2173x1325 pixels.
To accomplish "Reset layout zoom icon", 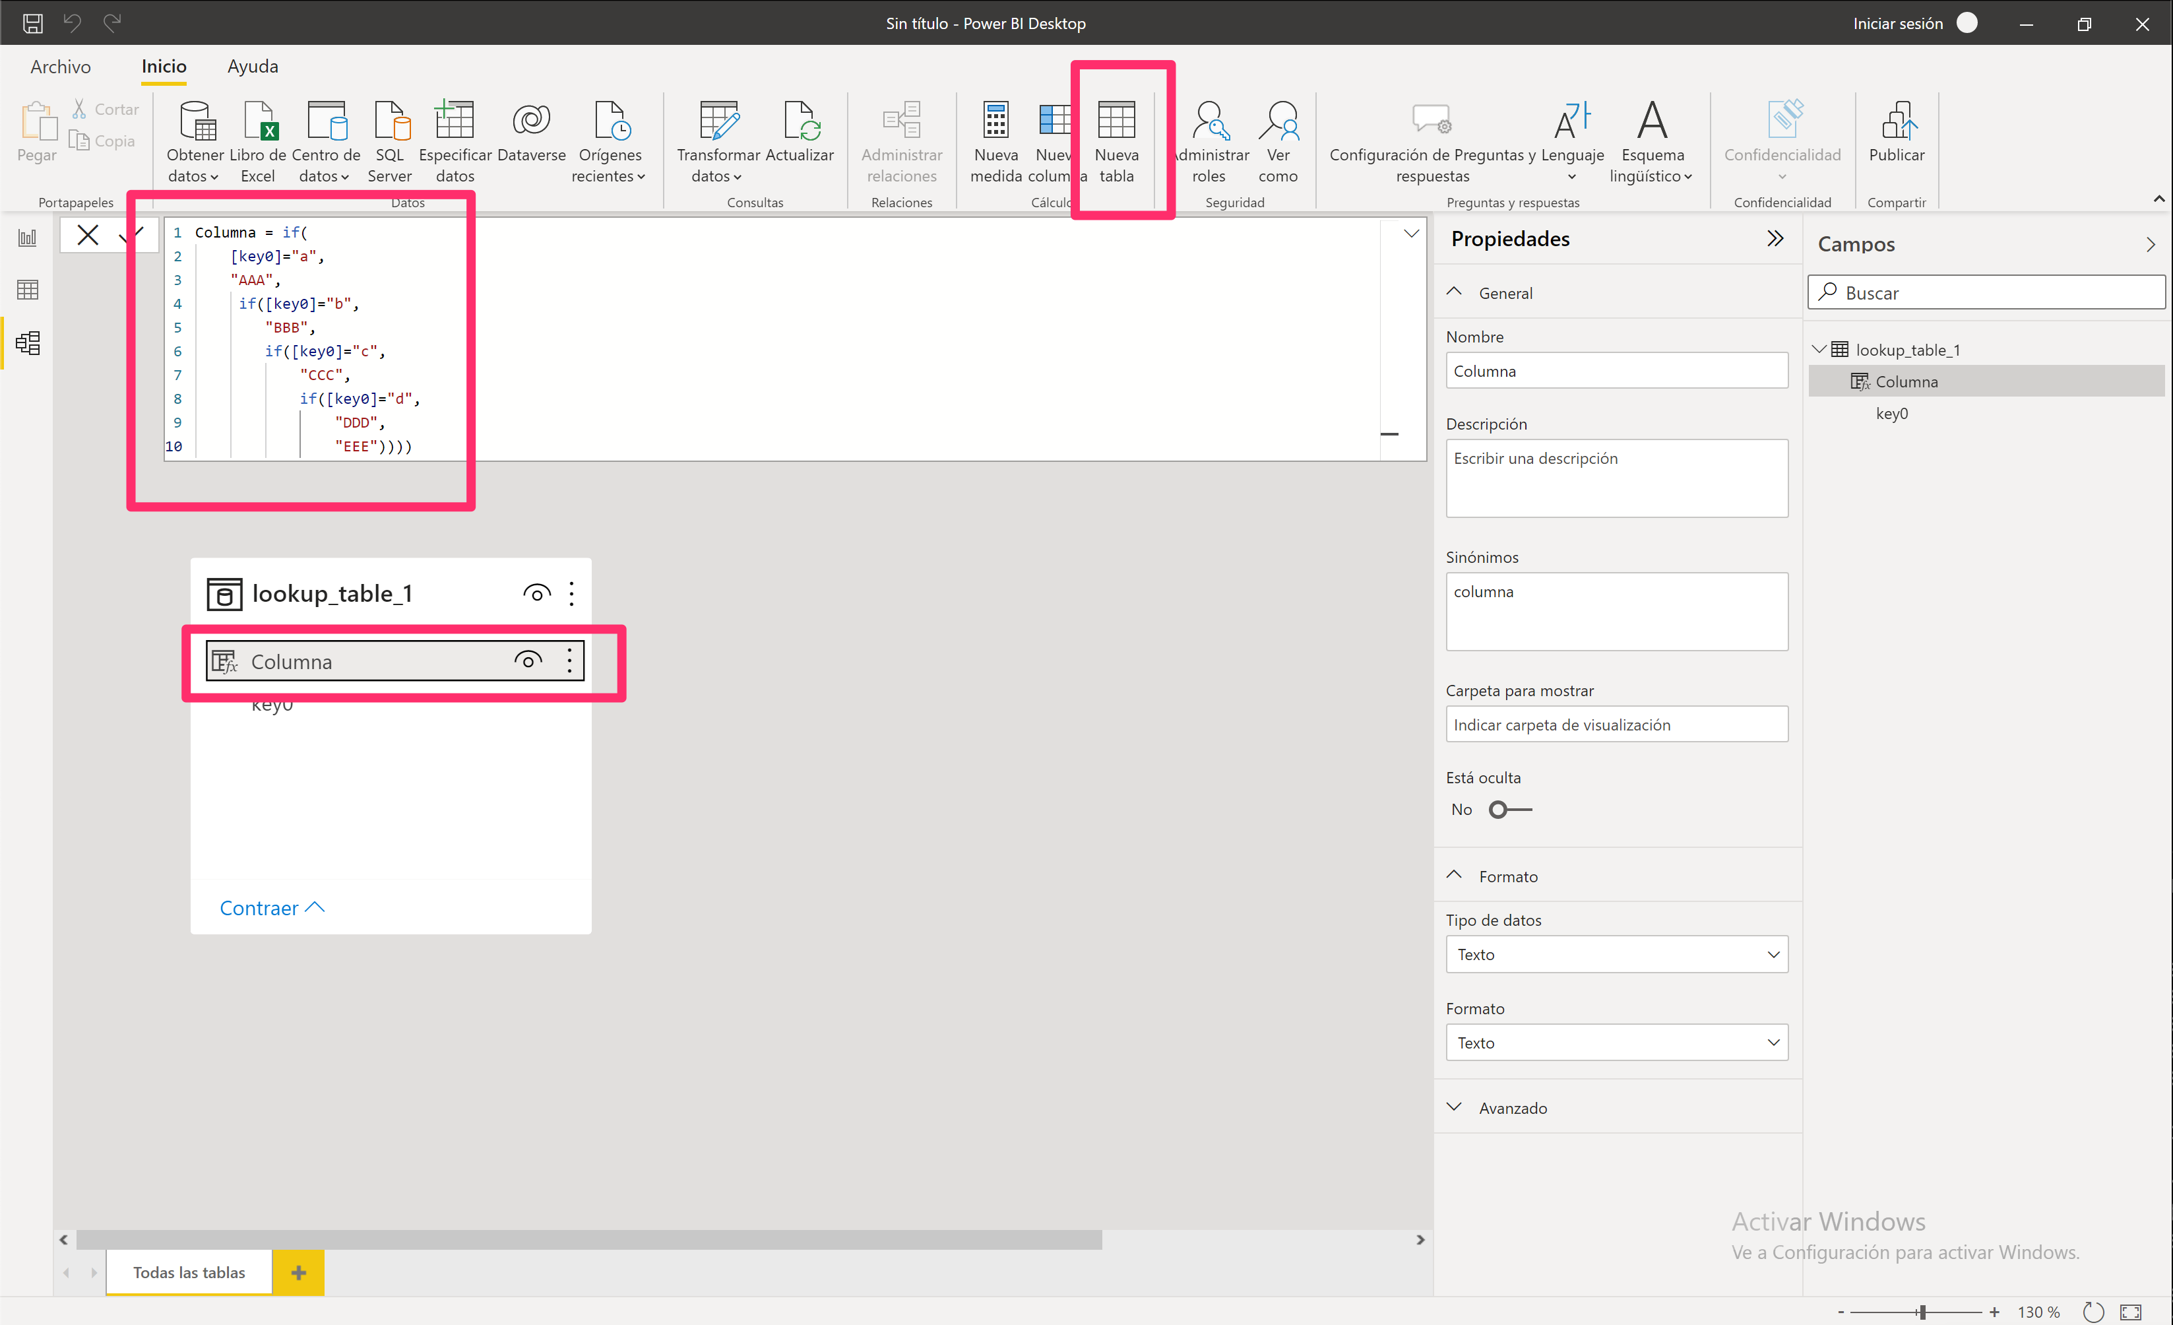I will [2093, 1312].
